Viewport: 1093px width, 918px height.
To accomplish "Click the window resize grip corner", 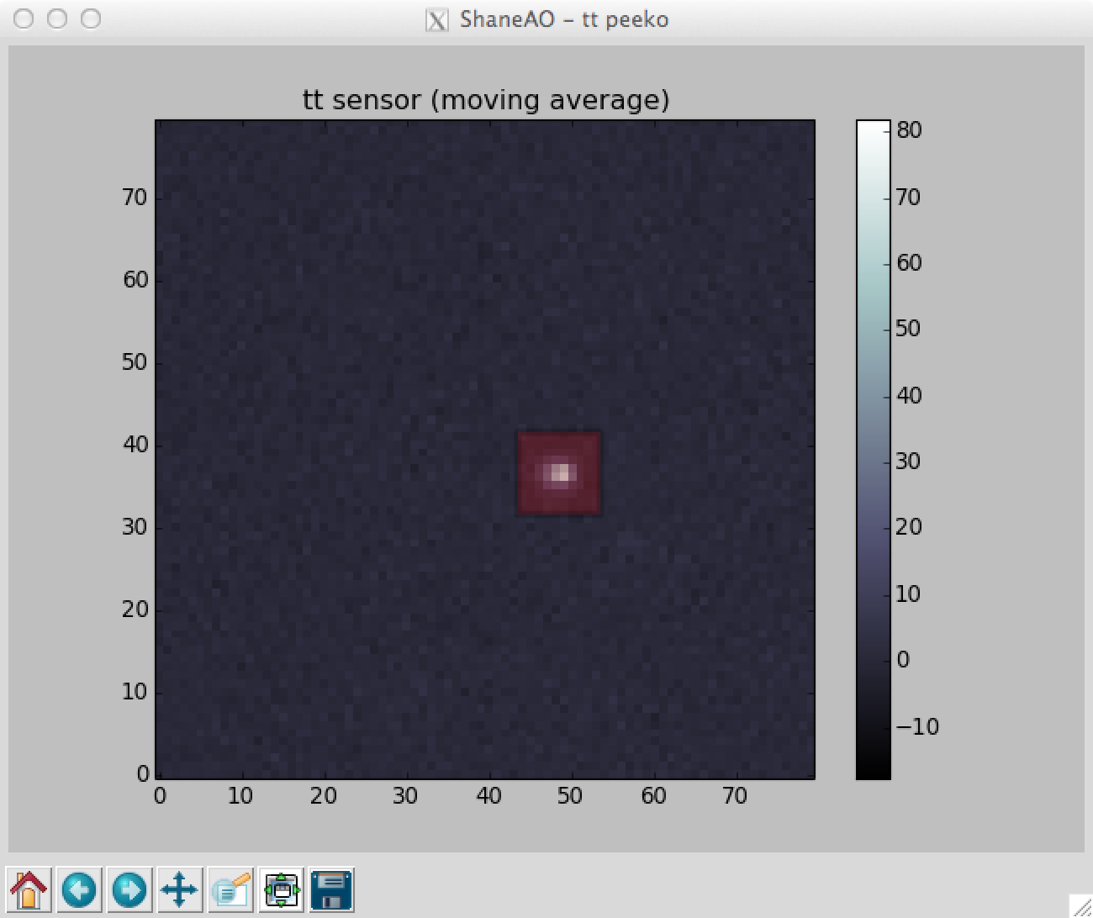I will [x=1080, y=905].
